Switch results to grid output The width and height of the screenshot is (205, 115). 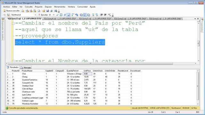click(85, 15)
